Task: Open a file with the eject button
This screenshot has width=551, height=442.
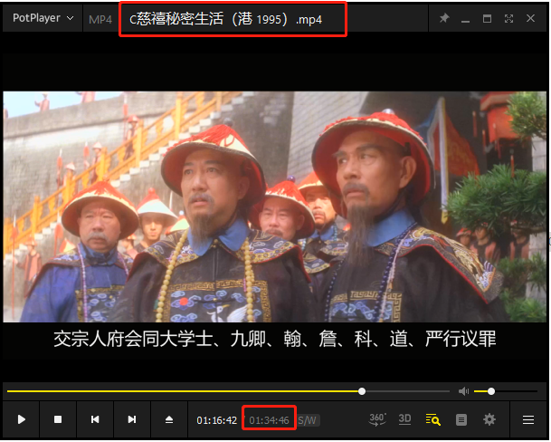Action: pos(169,419)
